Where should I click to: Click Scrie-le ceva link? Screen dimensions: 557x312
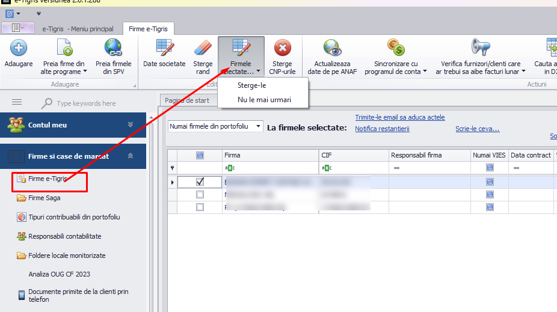(478, 129)
